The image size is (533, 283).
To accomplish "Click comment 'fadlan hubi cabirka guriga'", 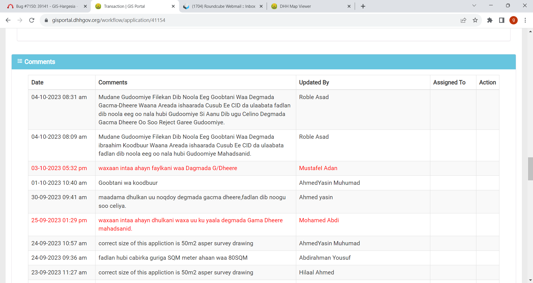I will [173, 258].
